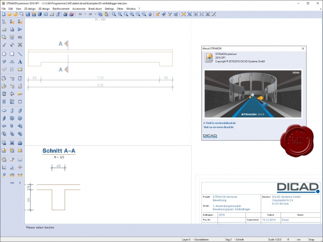This screenshot has height=242, width=323.
Task: Click the DICAD logo link in About dialog
Action: click(x=210, y=136)
